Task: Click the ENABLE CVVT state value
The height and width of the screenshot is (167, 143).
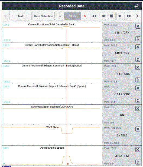Action: [122, 135]
